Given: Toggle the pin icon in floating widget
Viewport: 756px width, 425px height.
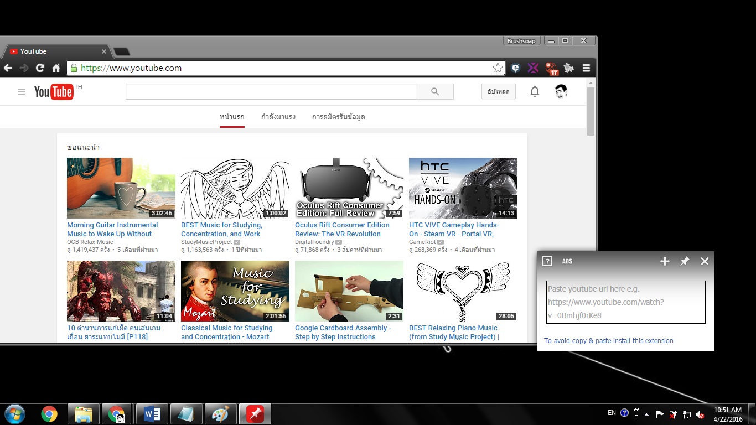Looking at the screenshot, I should (x=685, y=261).
